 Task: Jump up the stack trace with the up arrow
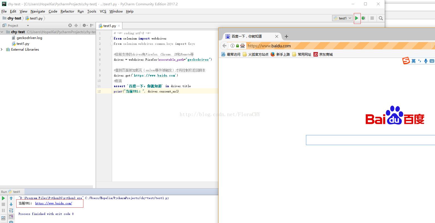tap(11, 198)
